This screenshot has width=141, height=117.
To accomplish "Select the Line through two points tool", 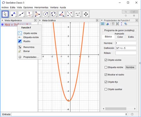I will 21,14.
